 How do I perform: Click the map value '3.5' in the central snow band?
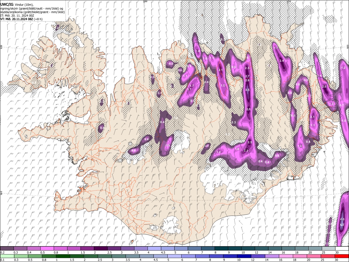coord(247,90)
